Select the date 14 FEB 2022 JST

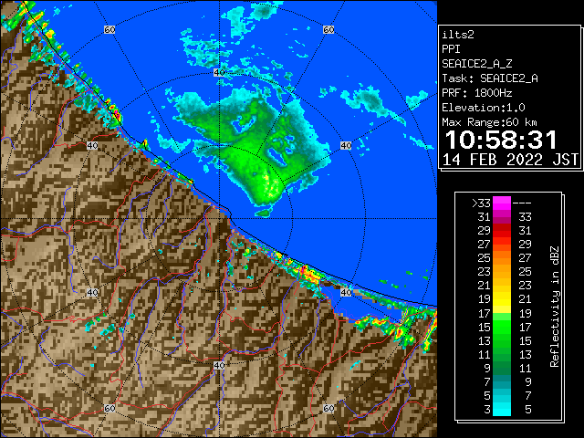(x=510, y=160)
